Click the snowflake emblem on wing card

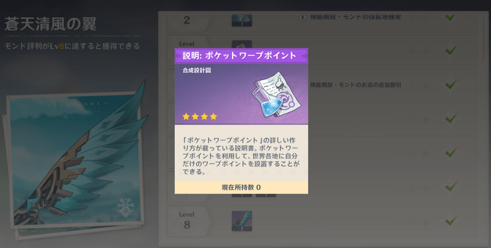point(126,207)
